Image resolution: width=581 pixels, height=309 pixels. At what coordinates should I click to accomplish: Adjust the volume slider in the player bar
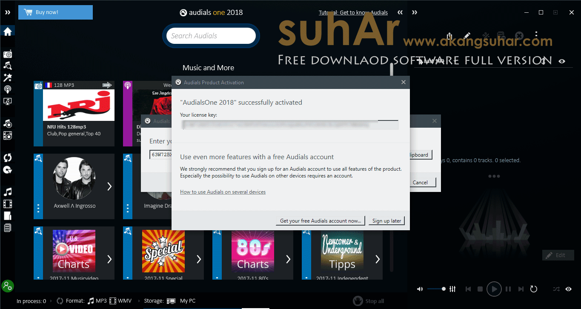436,289
